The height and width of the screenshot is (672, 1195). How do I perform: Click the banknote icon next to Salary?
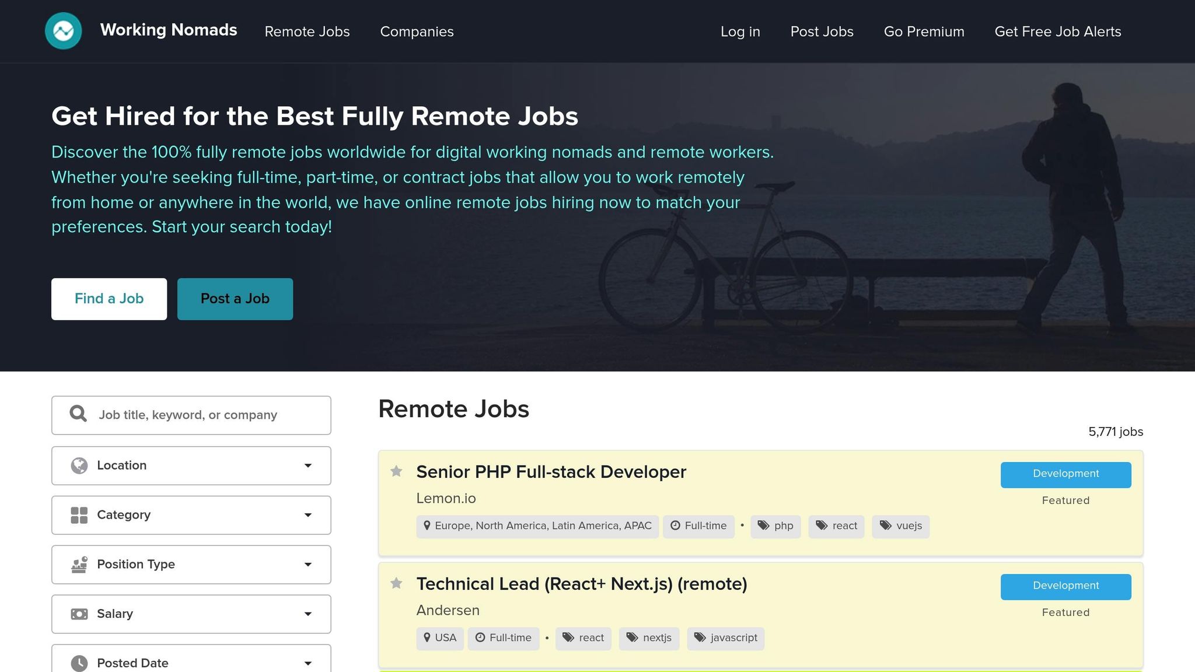click(x=79, y=614)
